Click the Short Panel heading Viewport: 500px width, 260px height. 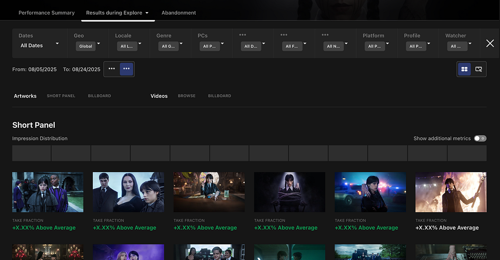[x=34, y=125]
